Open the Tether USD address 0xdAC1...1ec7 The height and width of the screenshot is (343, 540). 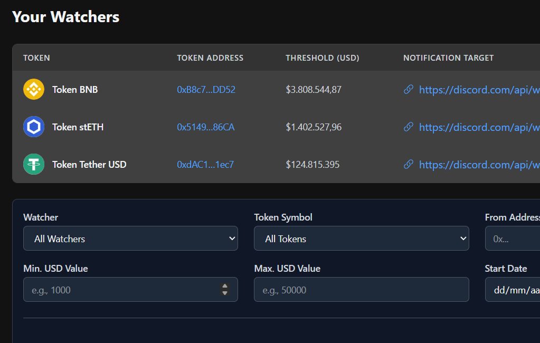(206, 164)
